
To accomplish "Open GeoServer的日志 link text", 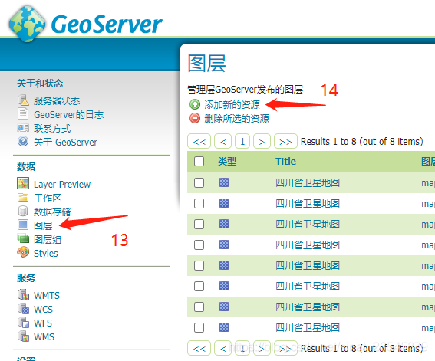I will pyautogui.click(x=68, y=115).
